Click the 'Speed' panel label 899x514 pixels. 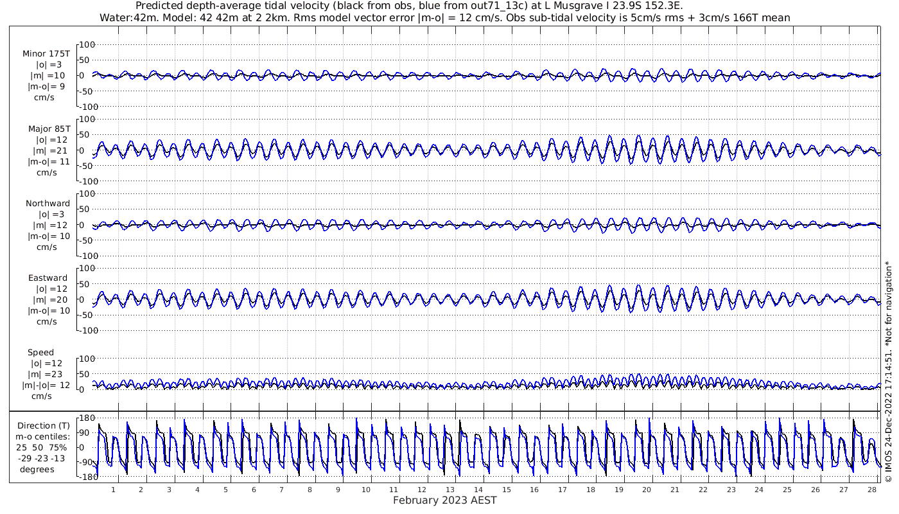tap(40, 353)
